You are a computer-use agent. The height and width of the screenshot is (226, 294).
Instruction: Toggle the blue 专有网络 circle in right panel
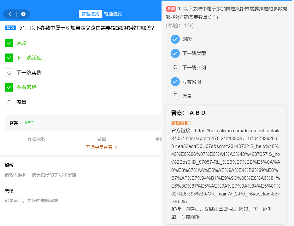pos(175,82)
